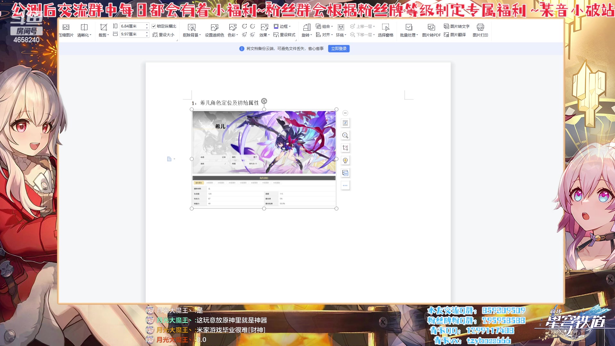Image resolution: width=615 pixels, height=346 pixels.
Task: Click the 立即登录 login now button
Action: click(x=339, y=49)
